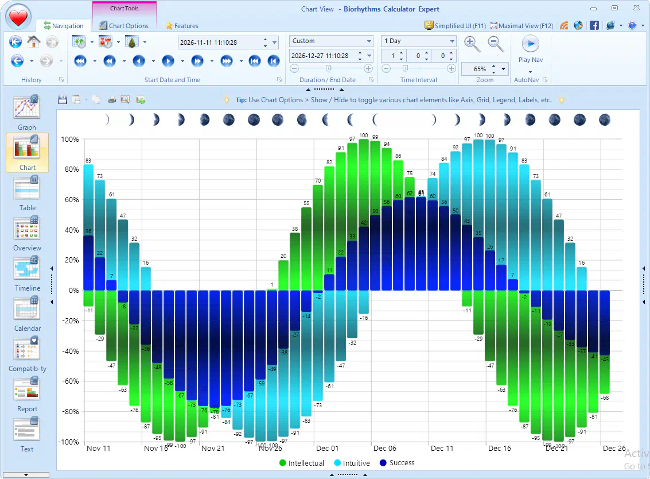This screenshot has height=479, width=650.
Task: Open the Compatib-ty view
Action: coord(27,354)
